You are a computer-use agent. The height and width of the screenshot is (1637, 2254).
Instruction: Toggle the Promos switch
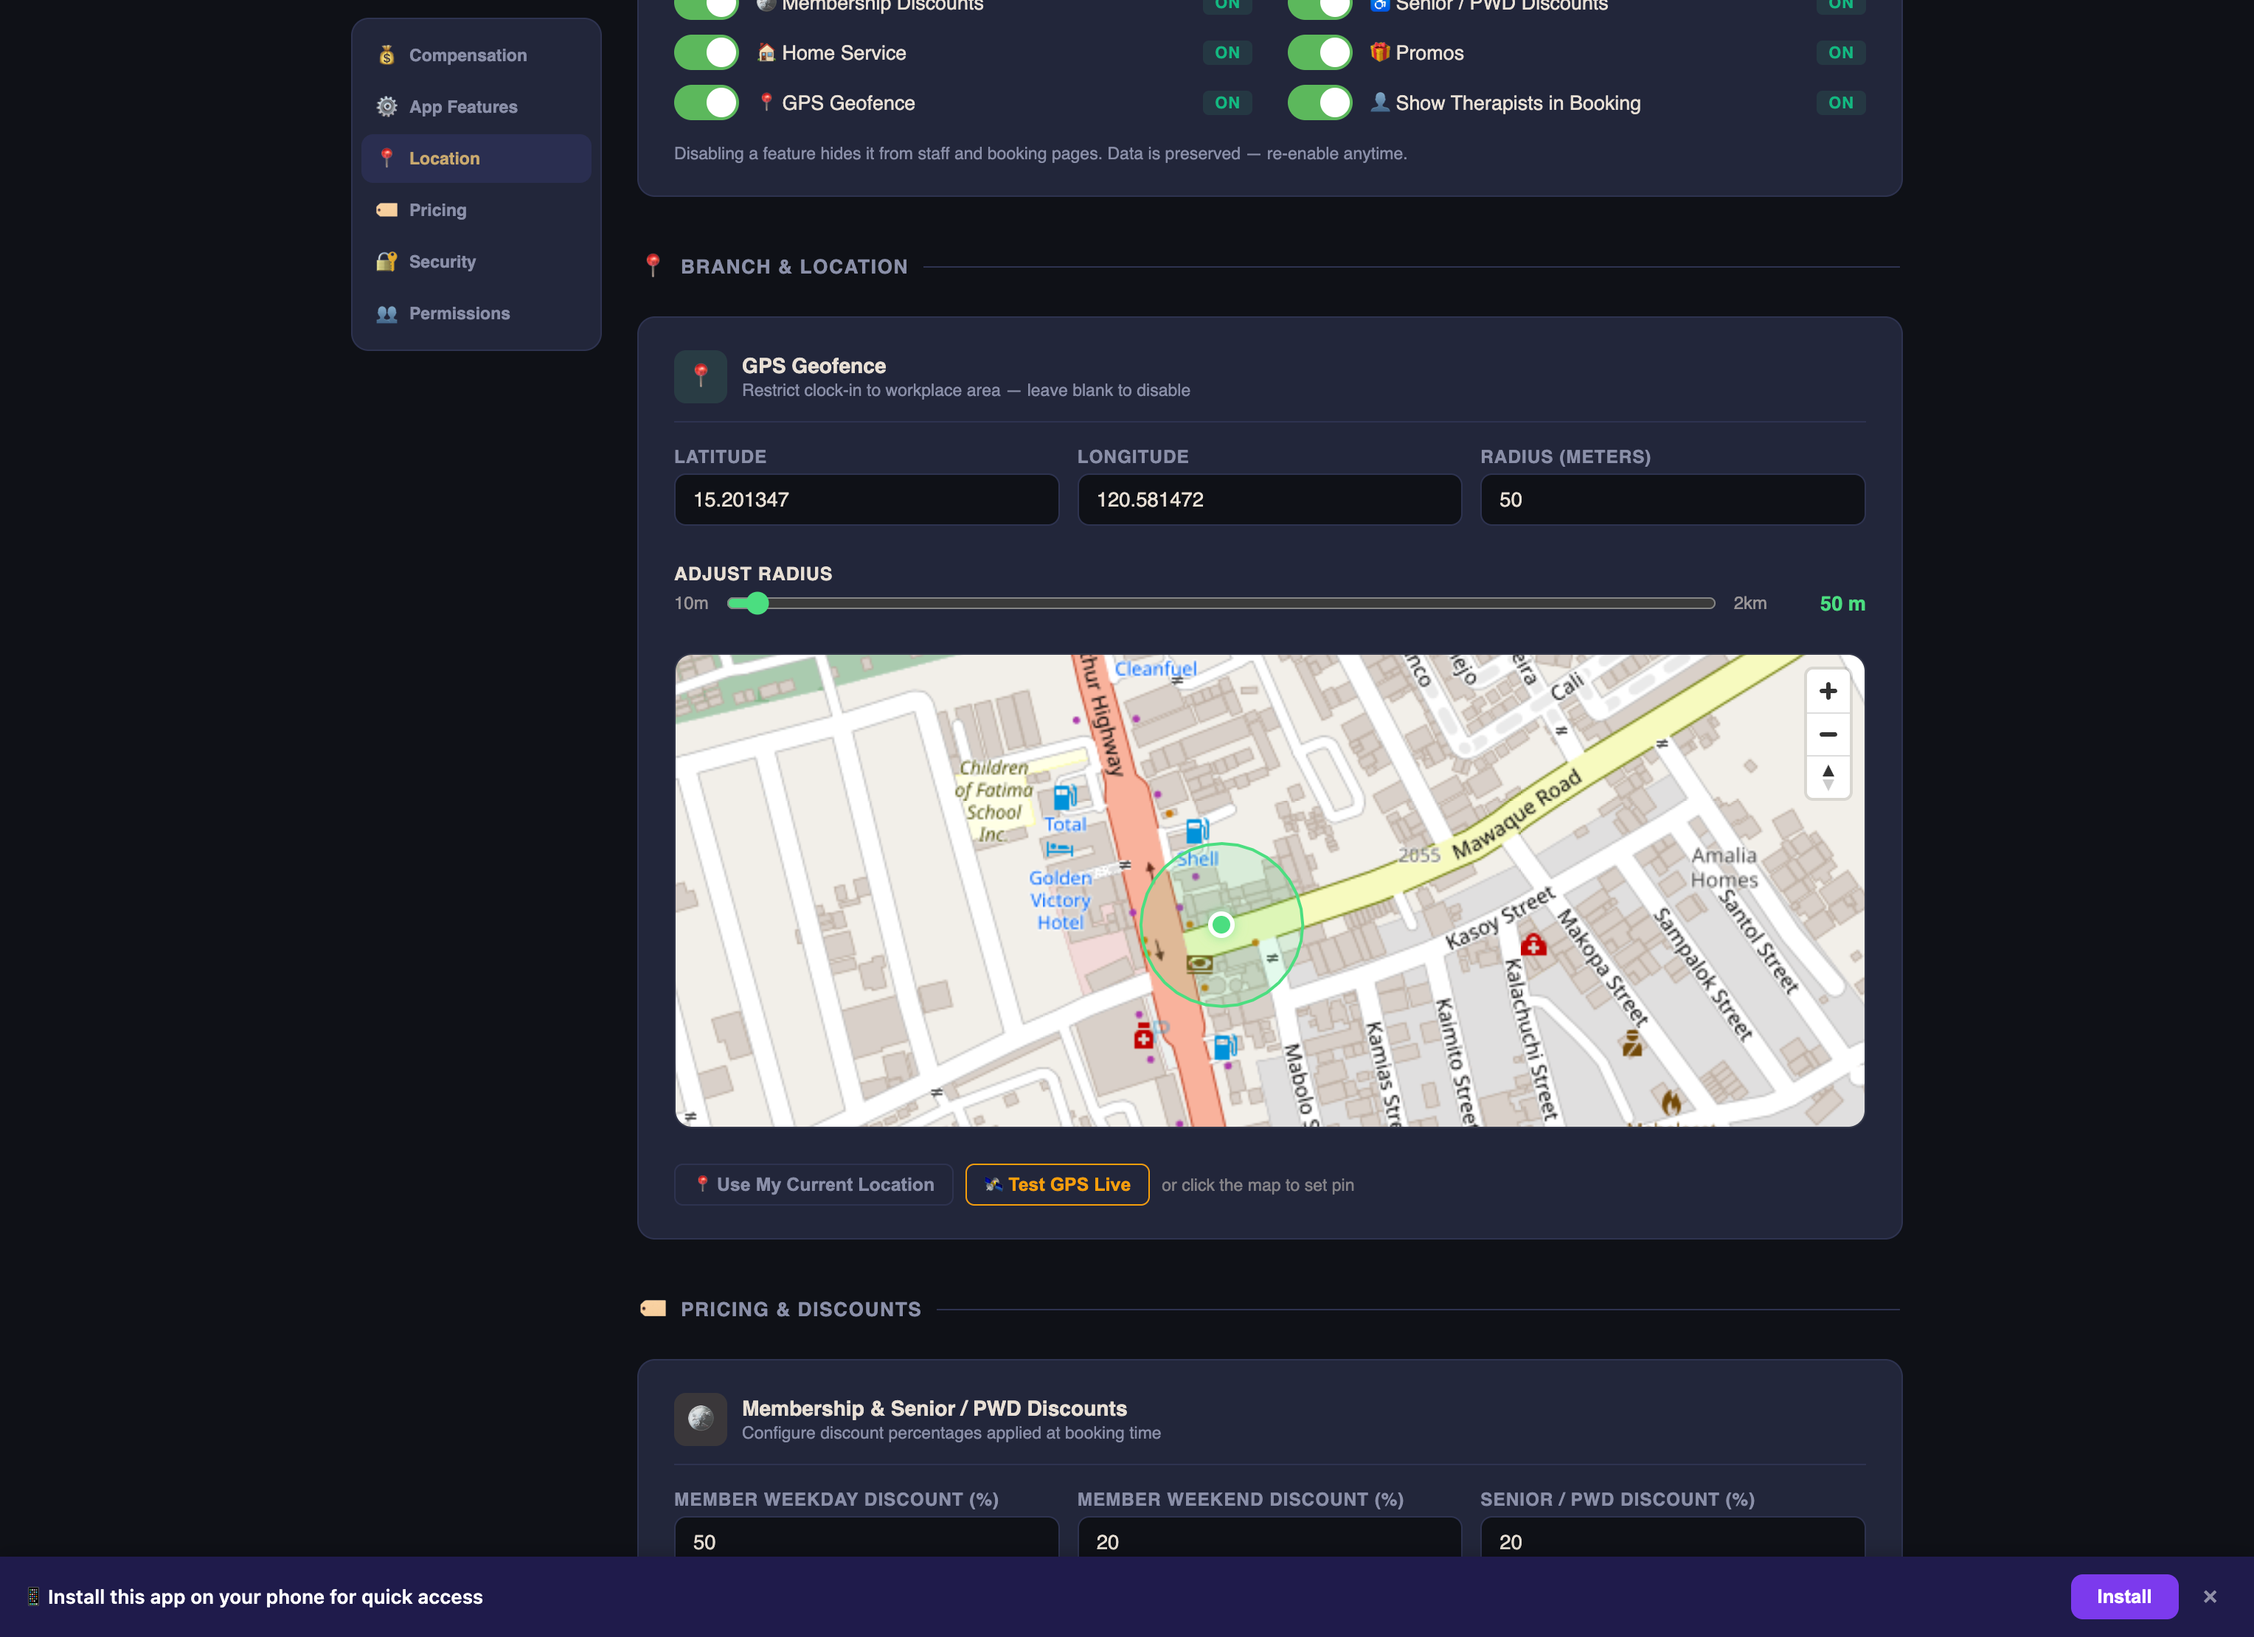(1320, 52)
